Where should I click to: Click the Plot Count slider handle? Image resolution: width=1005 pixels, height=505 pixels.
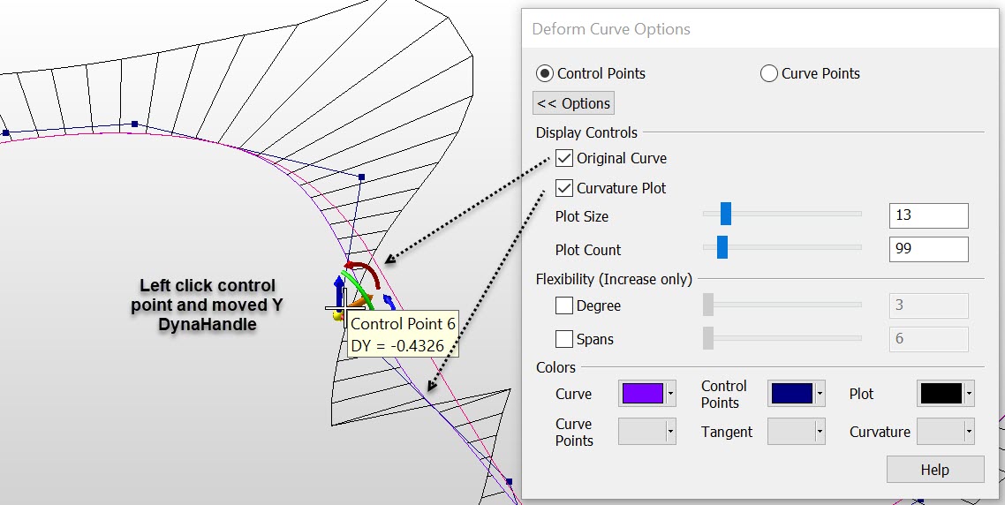pos(722,246)
